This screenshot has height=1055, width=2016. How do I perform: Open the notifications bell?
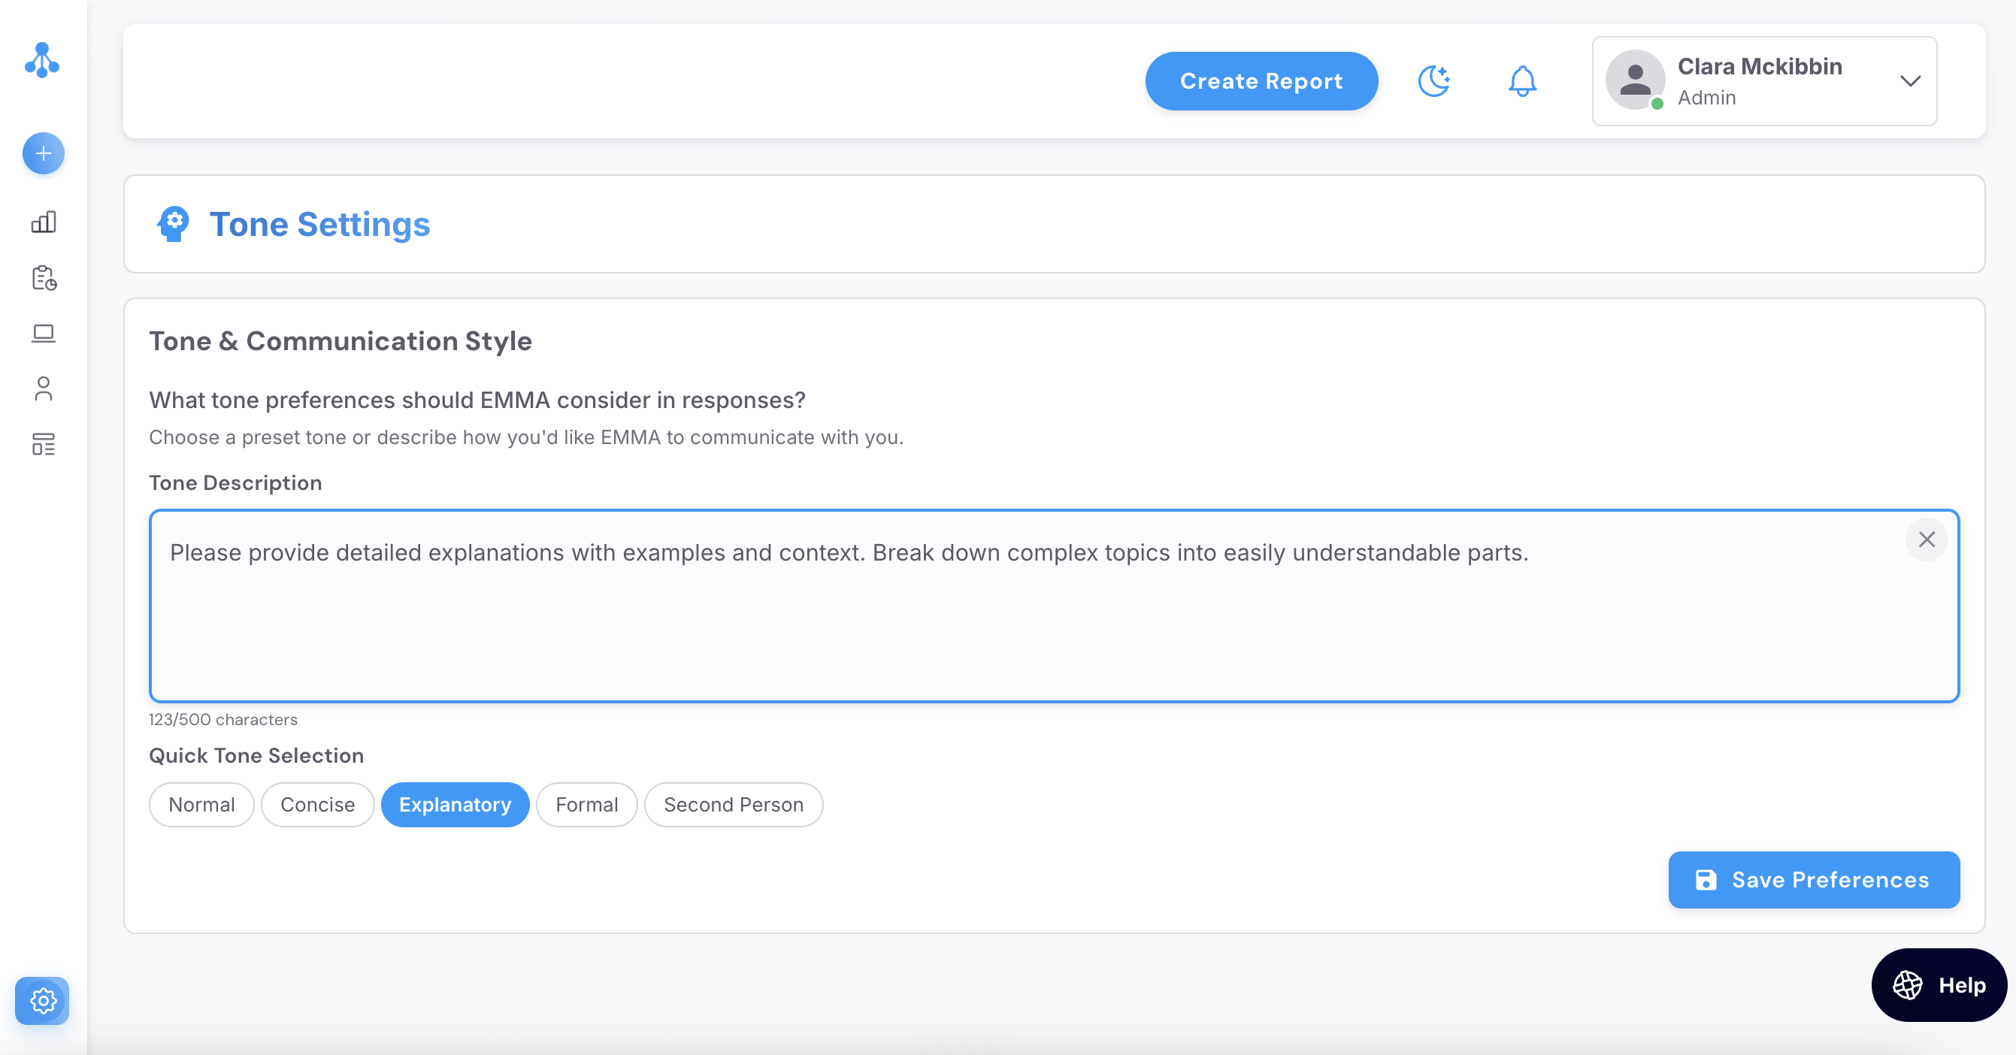coord(1522,80)
